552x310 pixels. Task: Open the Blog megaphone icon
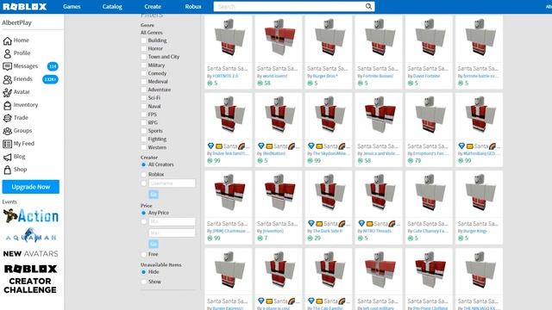7,157
